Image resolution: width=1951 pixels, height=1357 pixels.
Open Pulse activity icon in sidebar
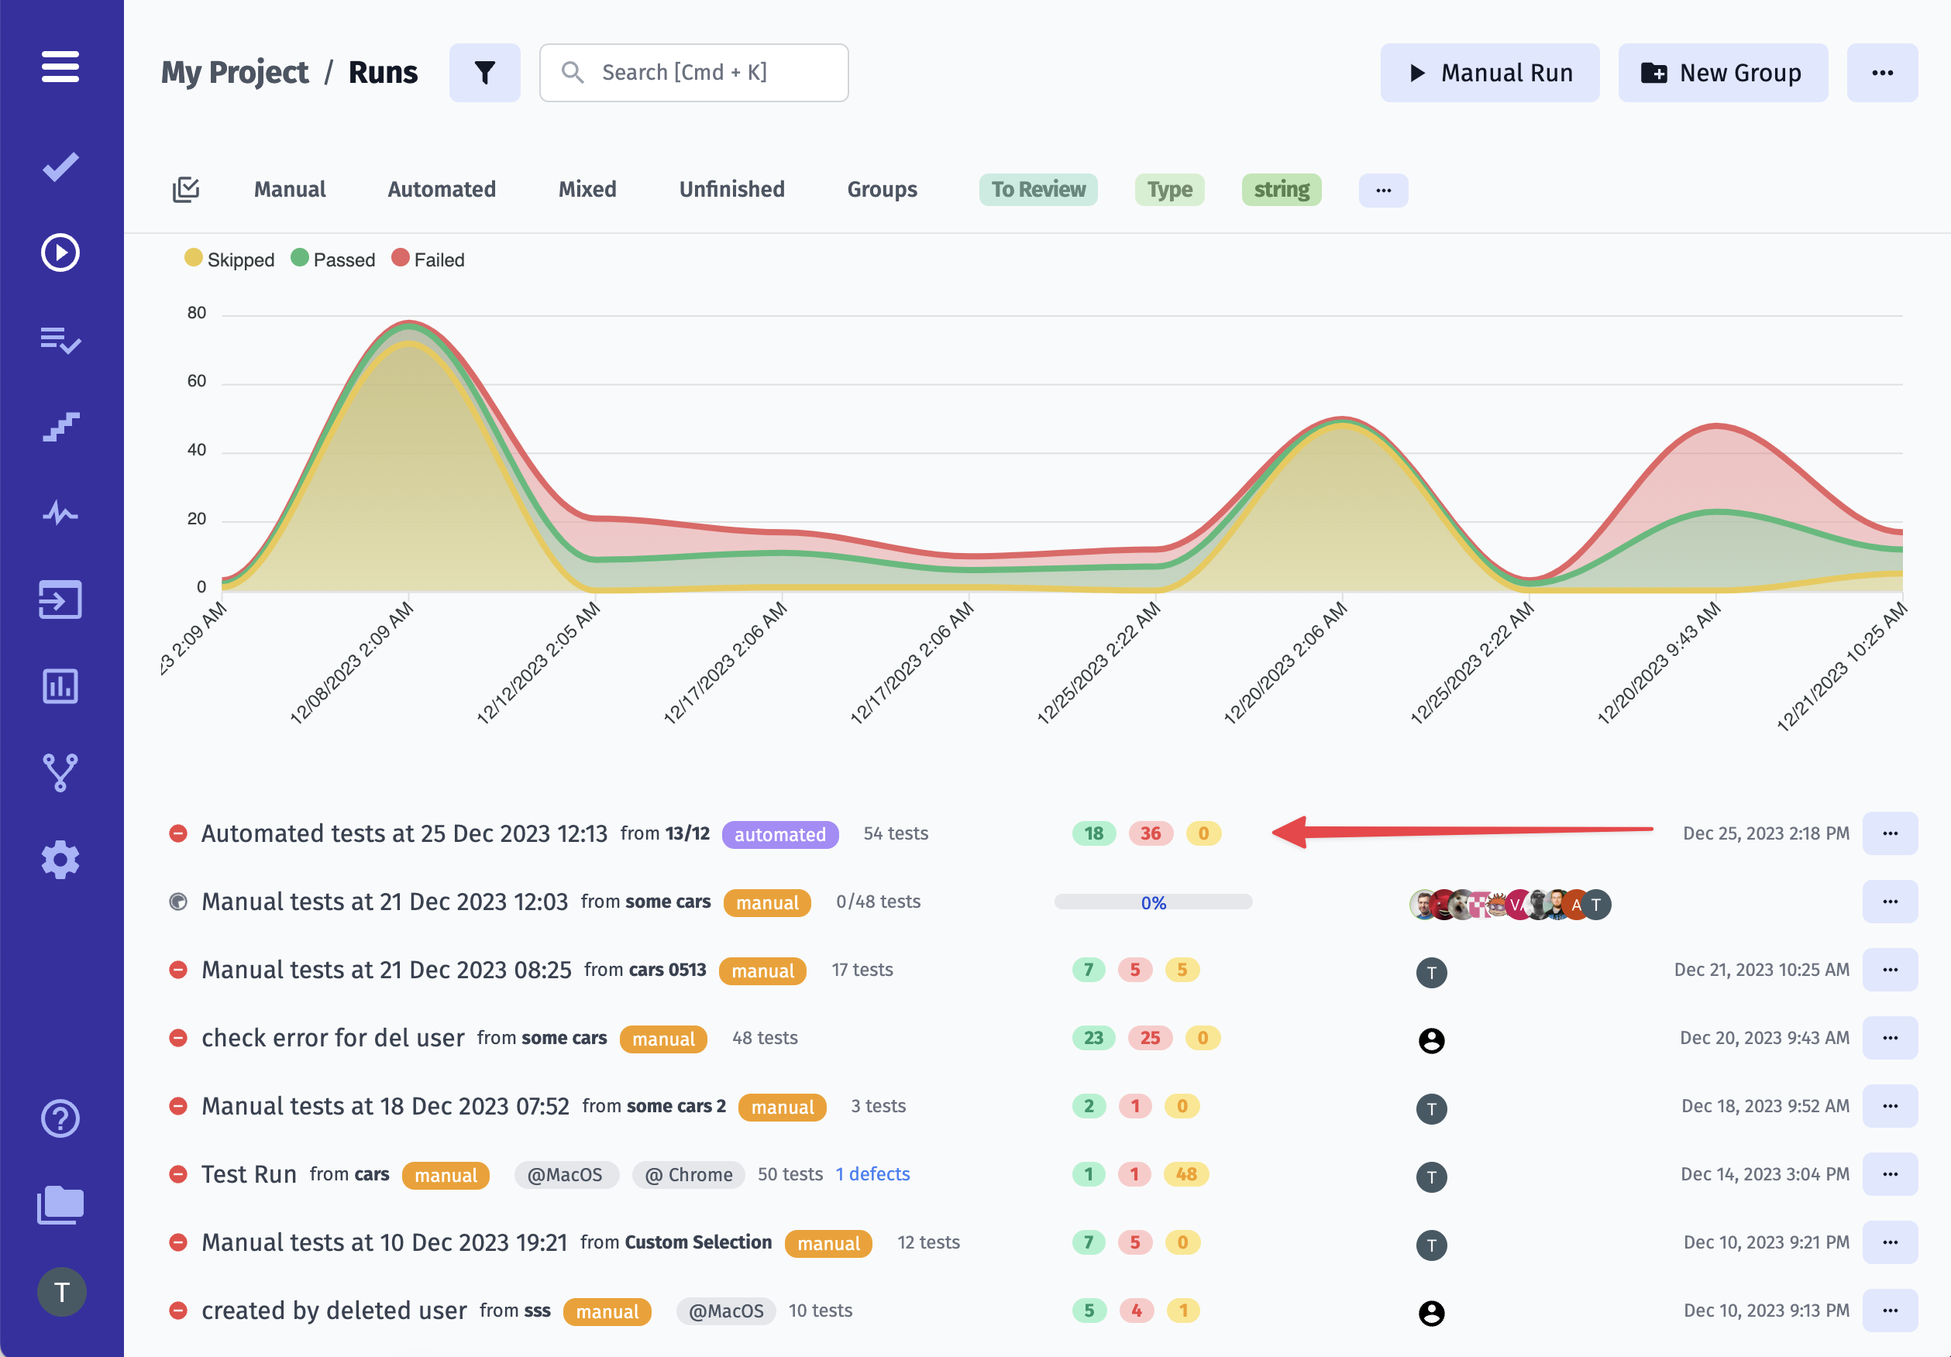point(60,513)
